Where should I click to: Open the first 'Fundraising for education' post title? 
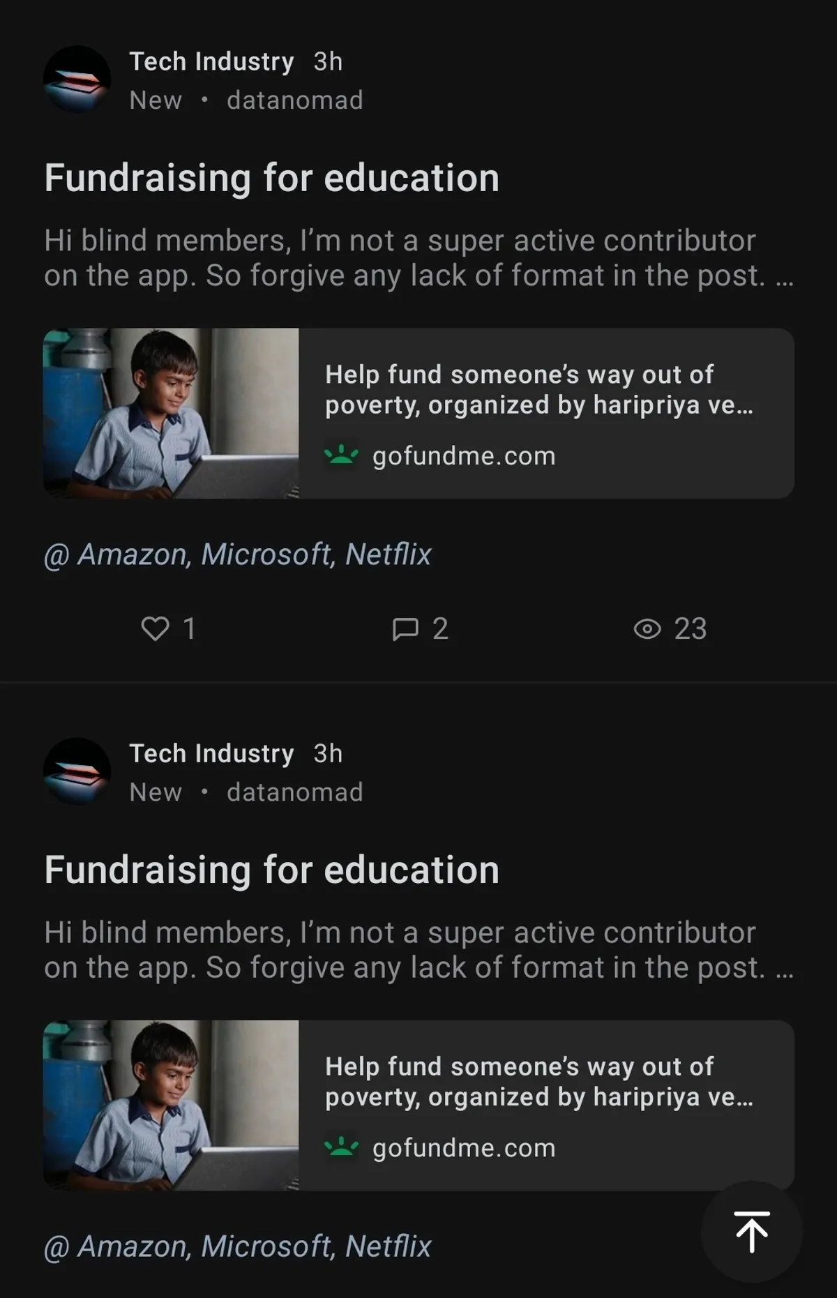pyautogui.click(x=271, y=178)
